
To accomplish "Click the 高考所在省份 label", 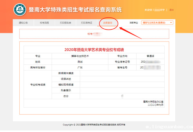I will 38,68.
